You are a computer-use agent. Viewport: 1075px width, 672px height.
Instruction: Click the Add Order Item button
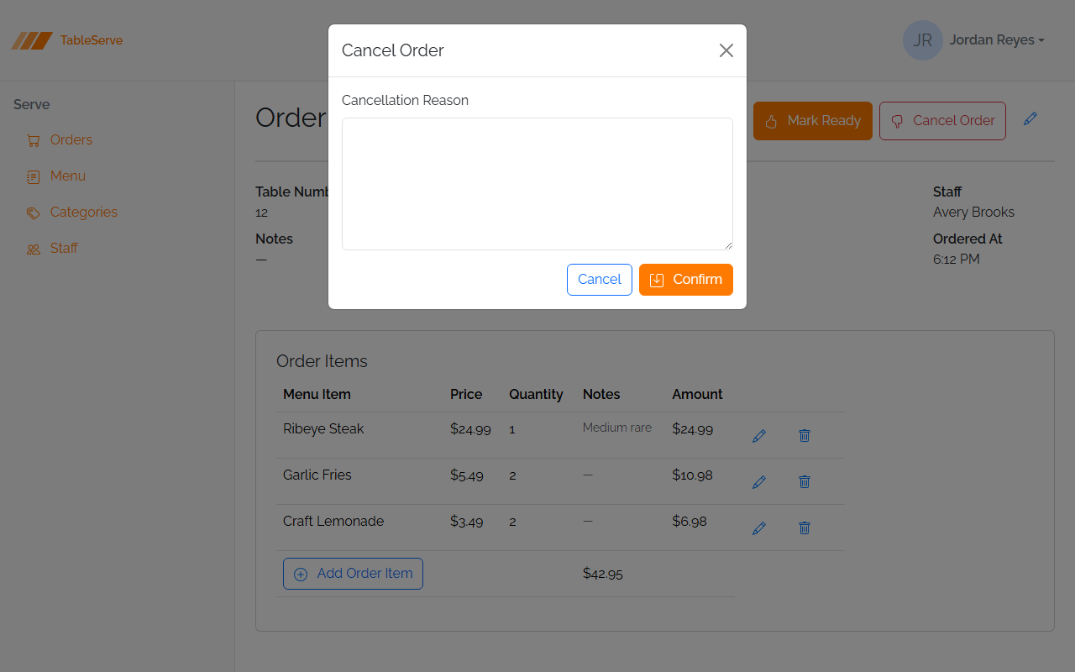tap(353, 574)
